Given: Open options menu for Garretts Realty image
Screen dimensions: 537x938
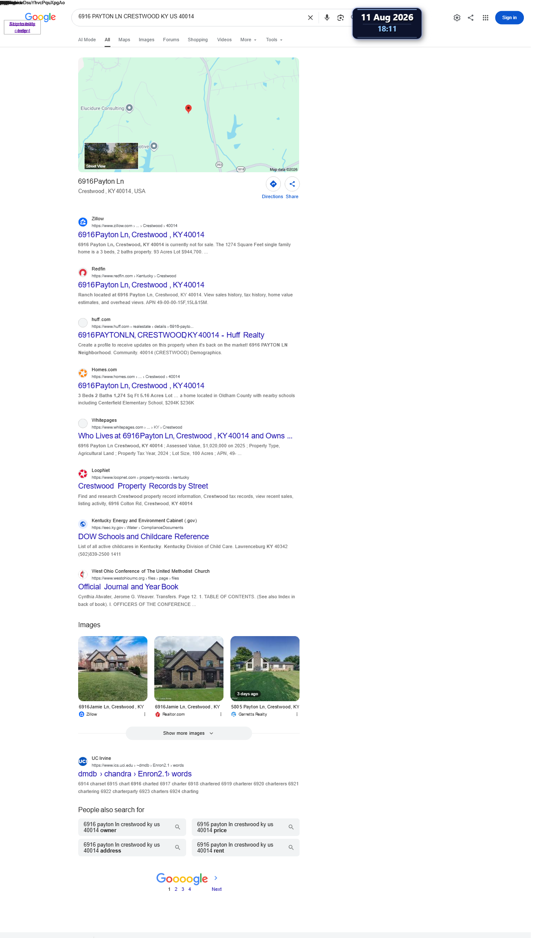Looking at the screenshot, I should click(297, 714).
